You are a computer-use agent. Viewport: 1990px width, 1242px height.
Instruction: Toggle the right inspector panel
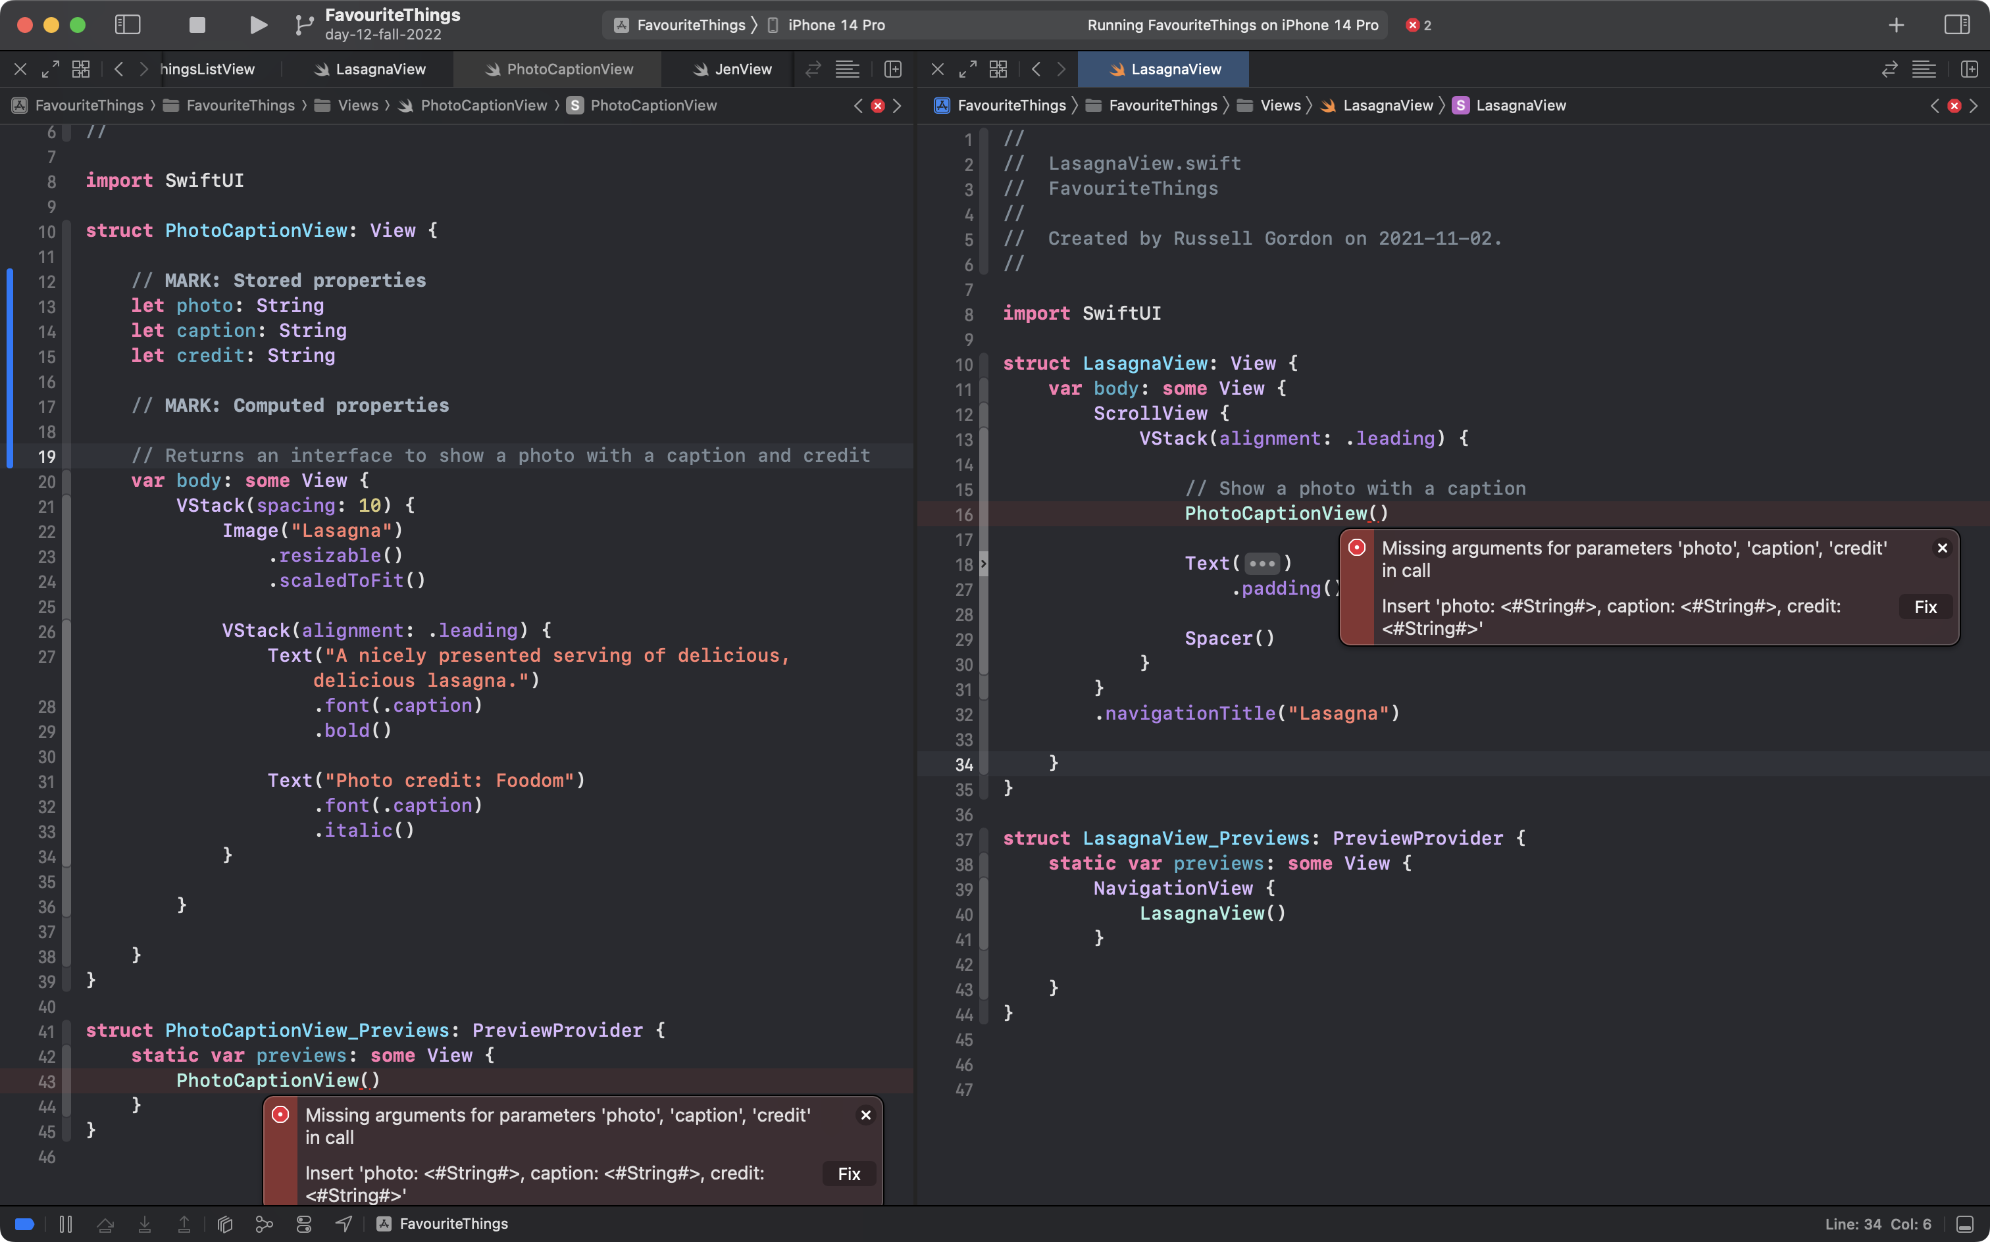1956,24
